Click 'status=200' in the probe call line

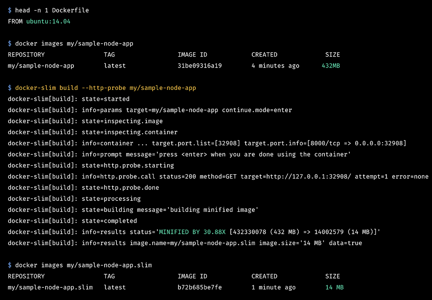click(178, 177)
